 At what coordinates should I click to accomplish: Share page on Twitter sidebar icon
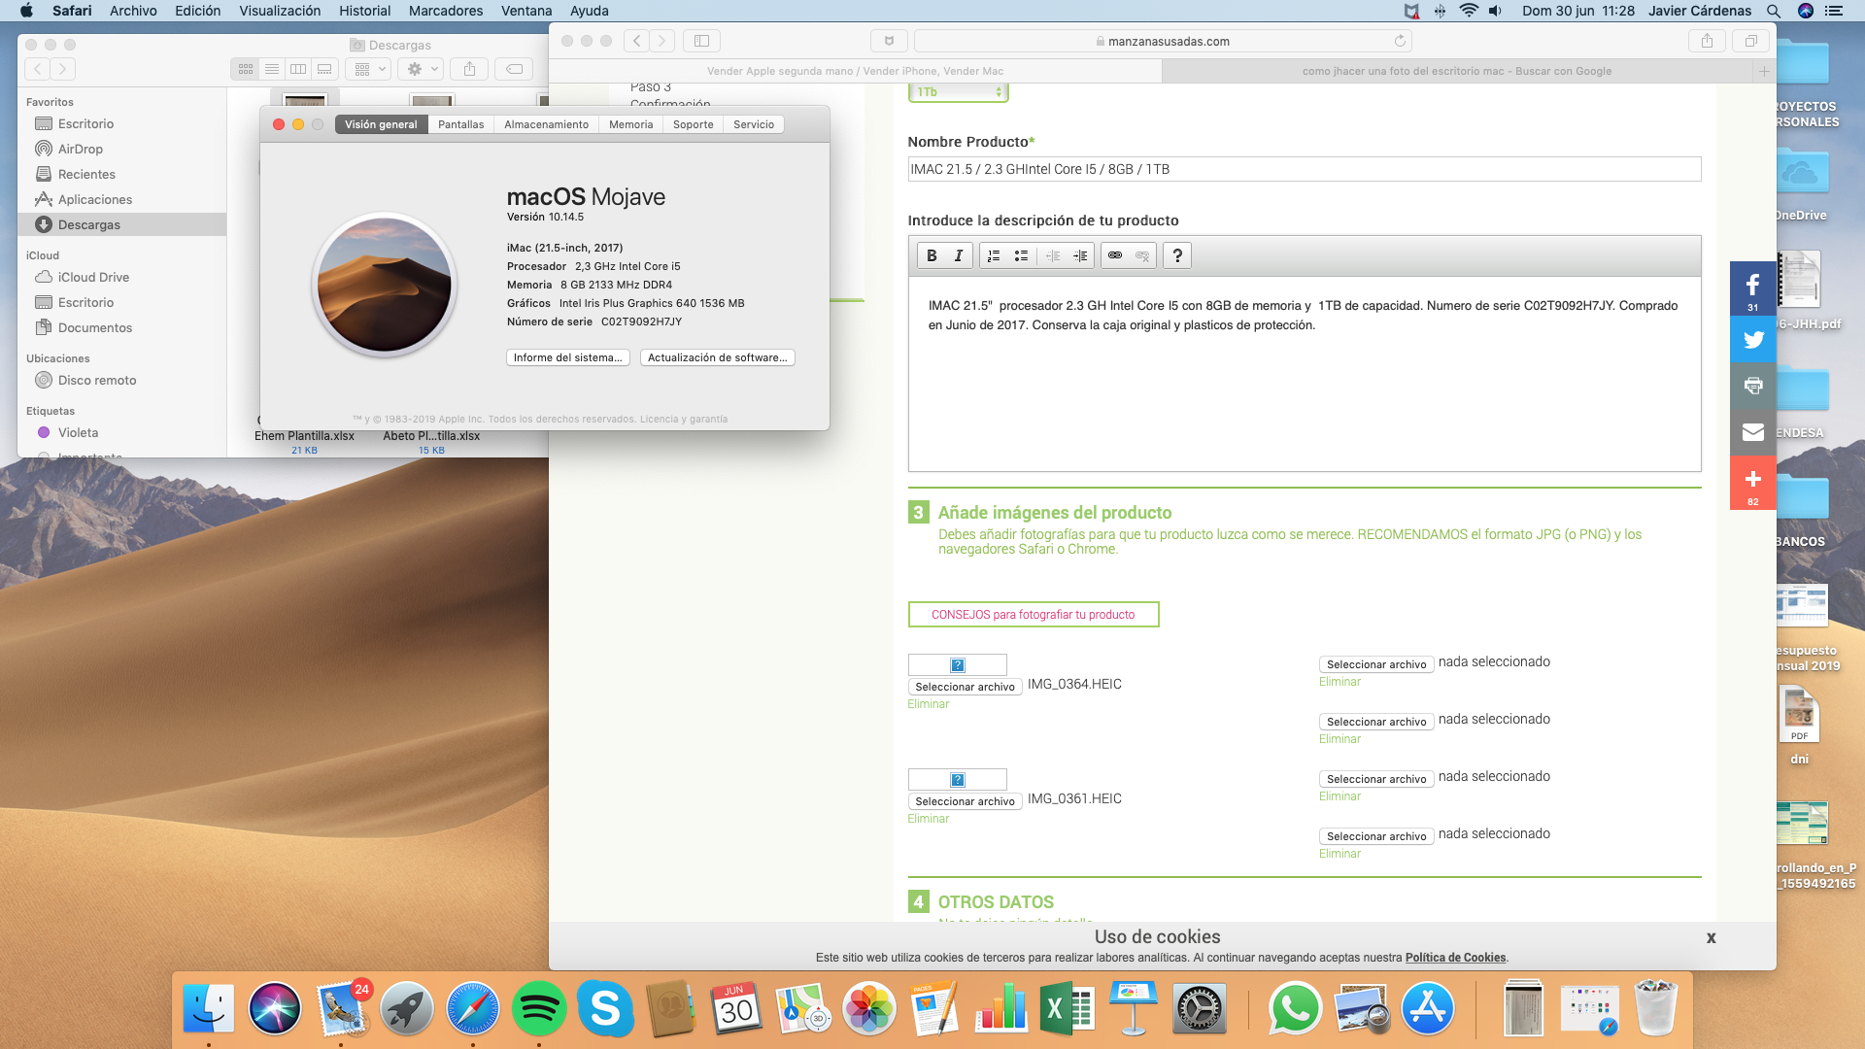1752,339
